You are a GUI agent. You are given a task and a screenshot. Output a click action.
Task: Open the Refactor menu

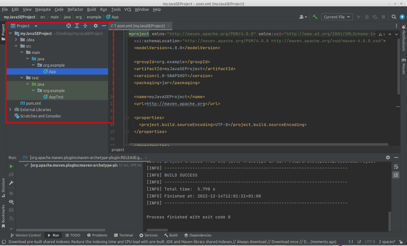pyautogui.click(x=75, y=9)
